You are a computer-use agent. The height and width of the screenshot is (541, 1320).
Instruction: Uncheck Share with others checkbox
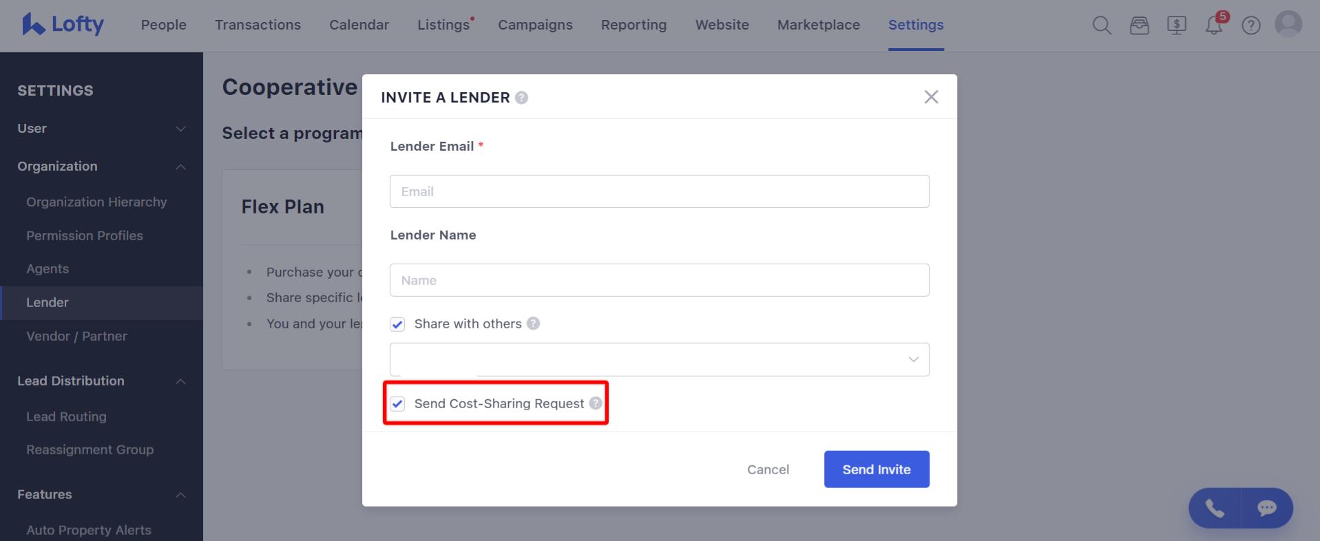pyautogui.click(x=397, y=324)
